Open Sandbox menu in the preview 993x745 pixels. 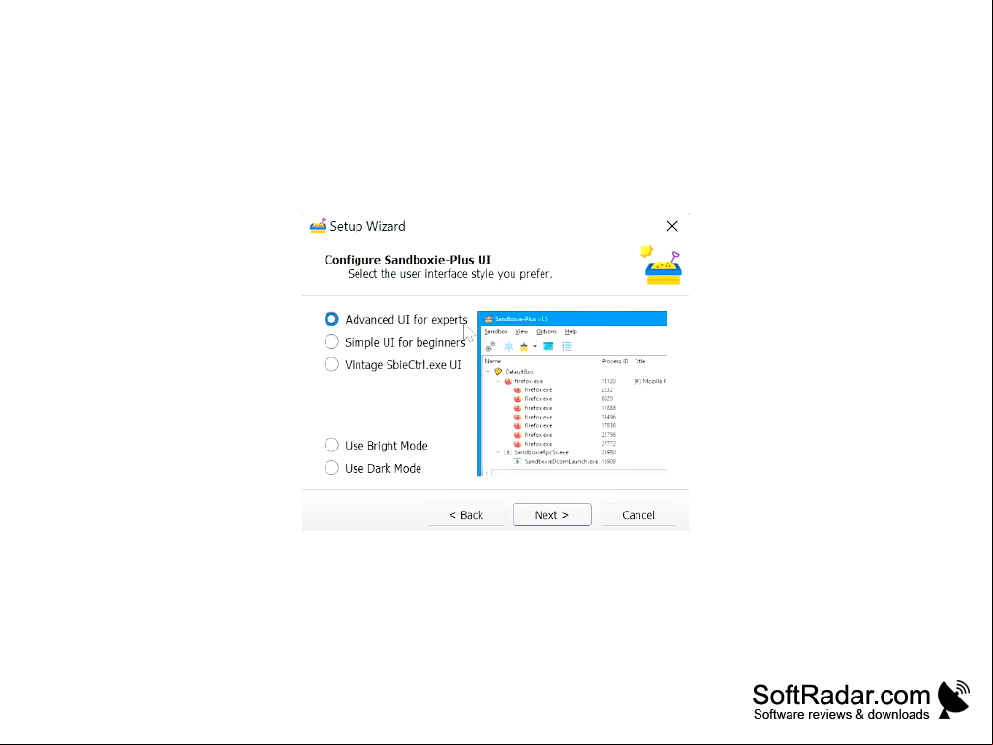pyautogui.click(x=495, y=331)
